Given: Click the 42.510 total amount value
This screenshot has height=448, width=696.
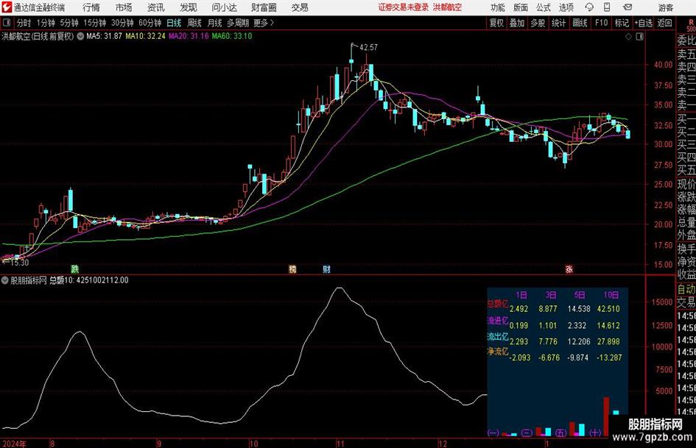Looking at the screenshot, I should [x=608, y=309].
